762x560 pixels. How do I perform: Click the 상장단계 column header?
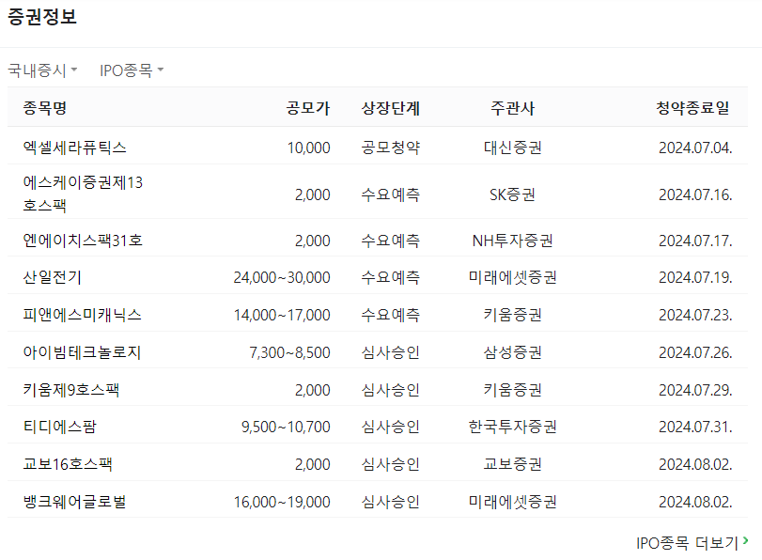coord(390,108)
